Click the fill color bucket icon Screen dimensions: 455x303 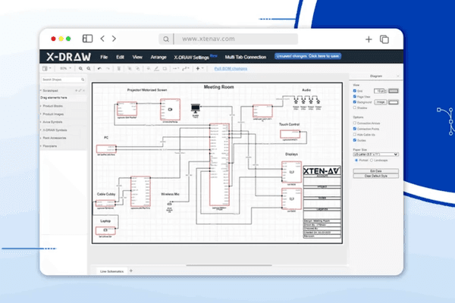pos(149,69)
